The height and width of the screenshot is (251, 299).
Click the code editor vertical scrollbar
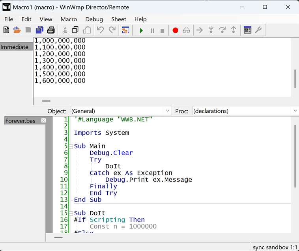pos(295,156)
